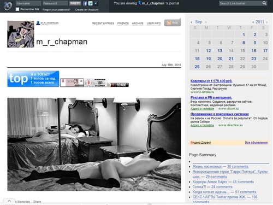Select September 8 in the calendar
This screenshot has height=205, width=273.
click(244, 43)
